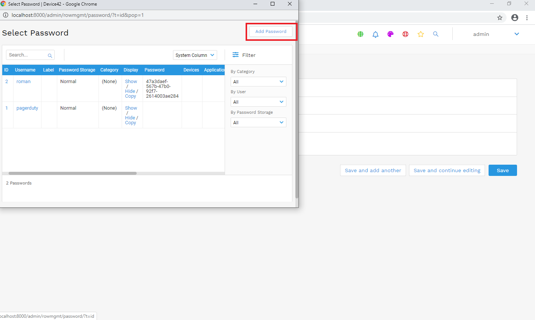Image resolution: width=535 pixels, height=320 pixels.
Task: Click the purple palette theme icon
Action: 390,34
